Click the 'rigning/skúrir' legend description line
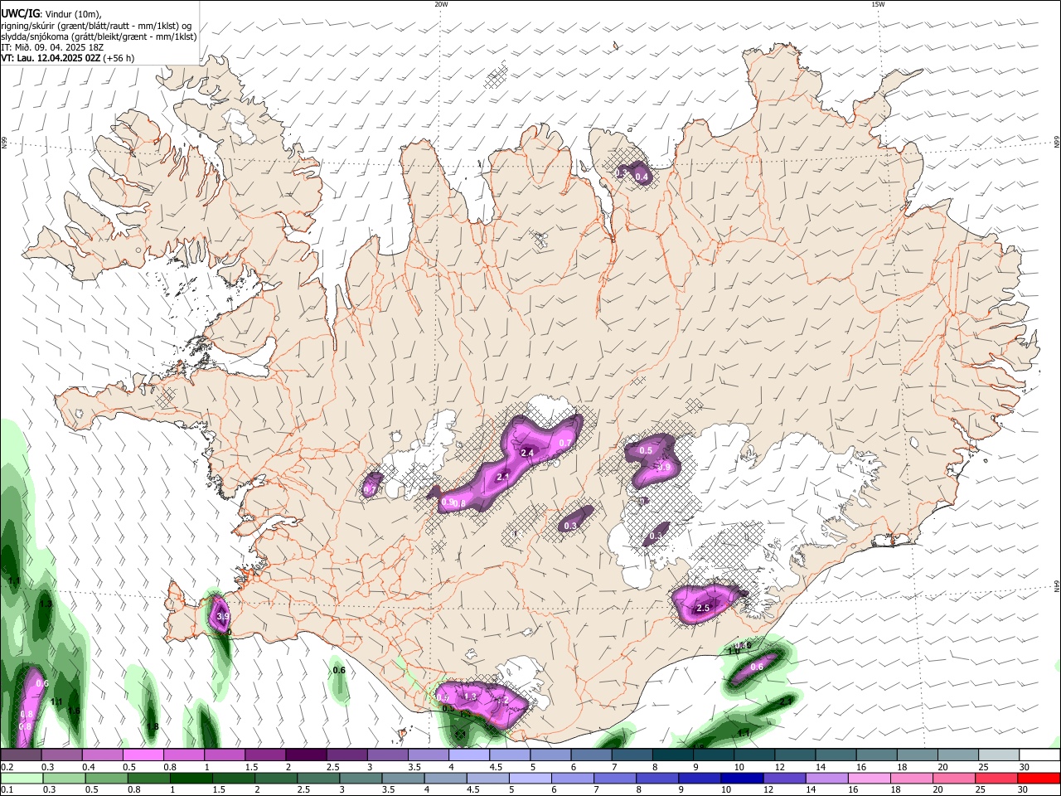 [x=96, y=26]
